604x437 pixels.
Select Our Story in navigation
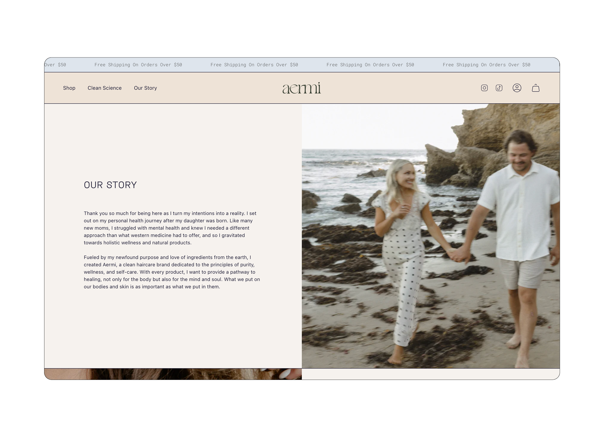point(145,88)
